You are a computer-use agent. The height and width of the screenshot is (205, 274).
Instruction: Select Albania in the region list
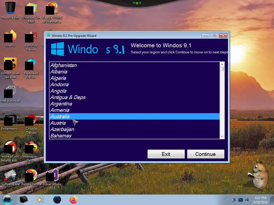click(135, 72)
